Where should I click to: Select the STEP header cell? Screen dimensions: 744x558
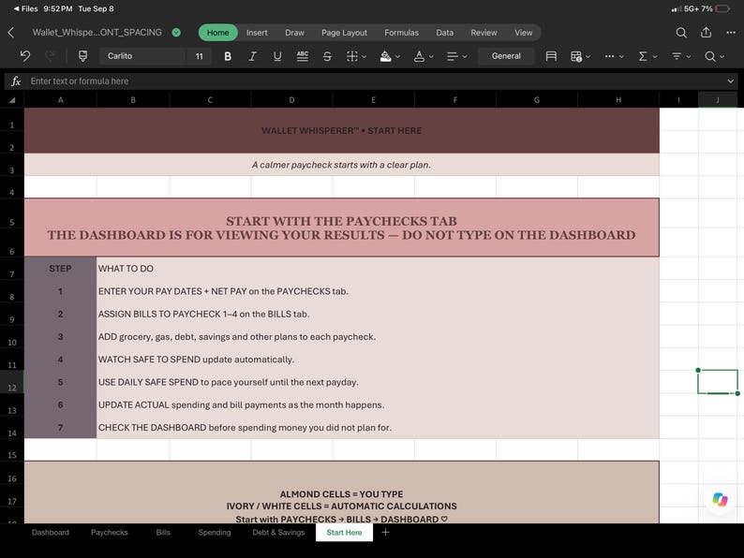click(x=60, y=269)
